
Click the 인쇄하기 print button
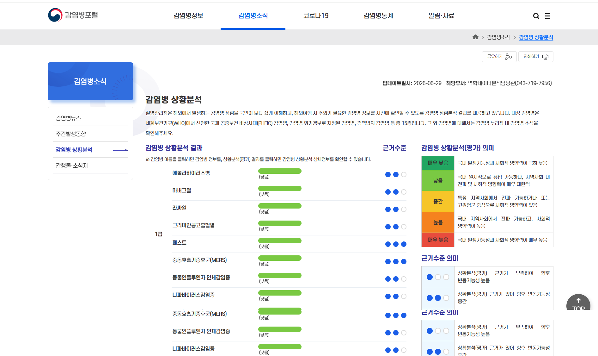536,57
